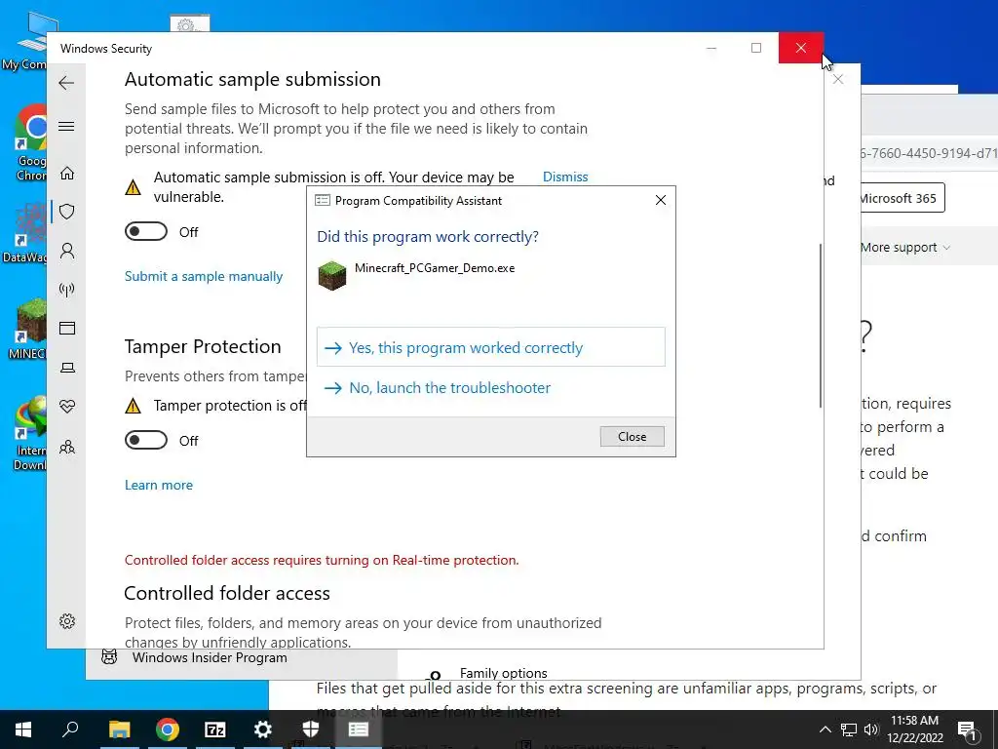The height and width of the screenshot is (749, 998).
Task: Open Internet Download Manager desktop shortcut
Action: [30, 433]
